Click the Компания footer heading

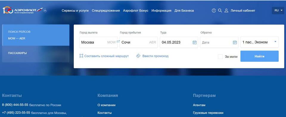point(108,95)
